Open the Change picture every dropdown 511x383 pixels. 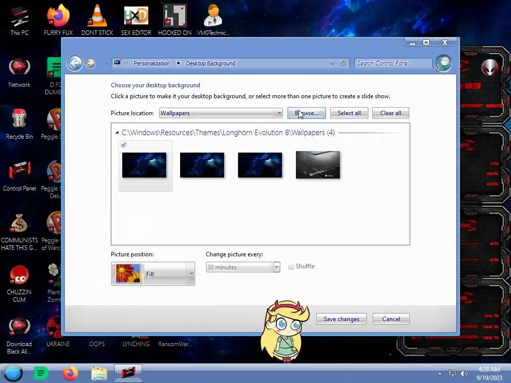click(x=243, y=267)
